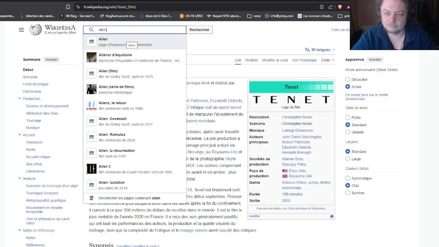Open the 'russe' bookmarks folder
Viewport: 439px width, 247px height.
[254, 16]
